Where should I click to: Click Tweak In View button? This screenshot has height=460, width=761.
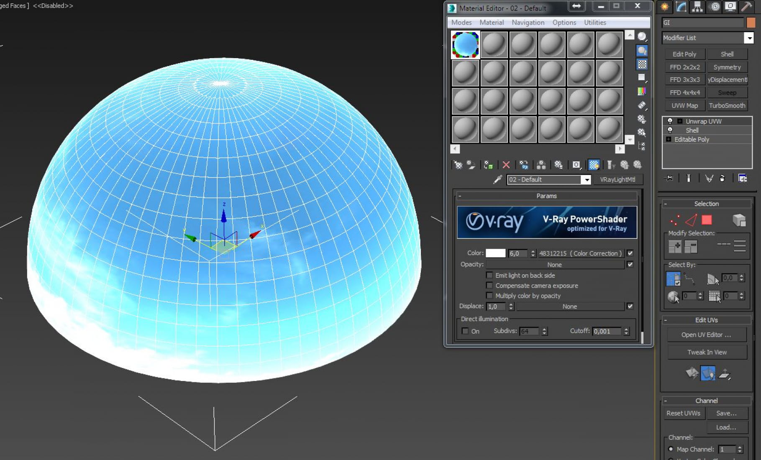[707, 352]
